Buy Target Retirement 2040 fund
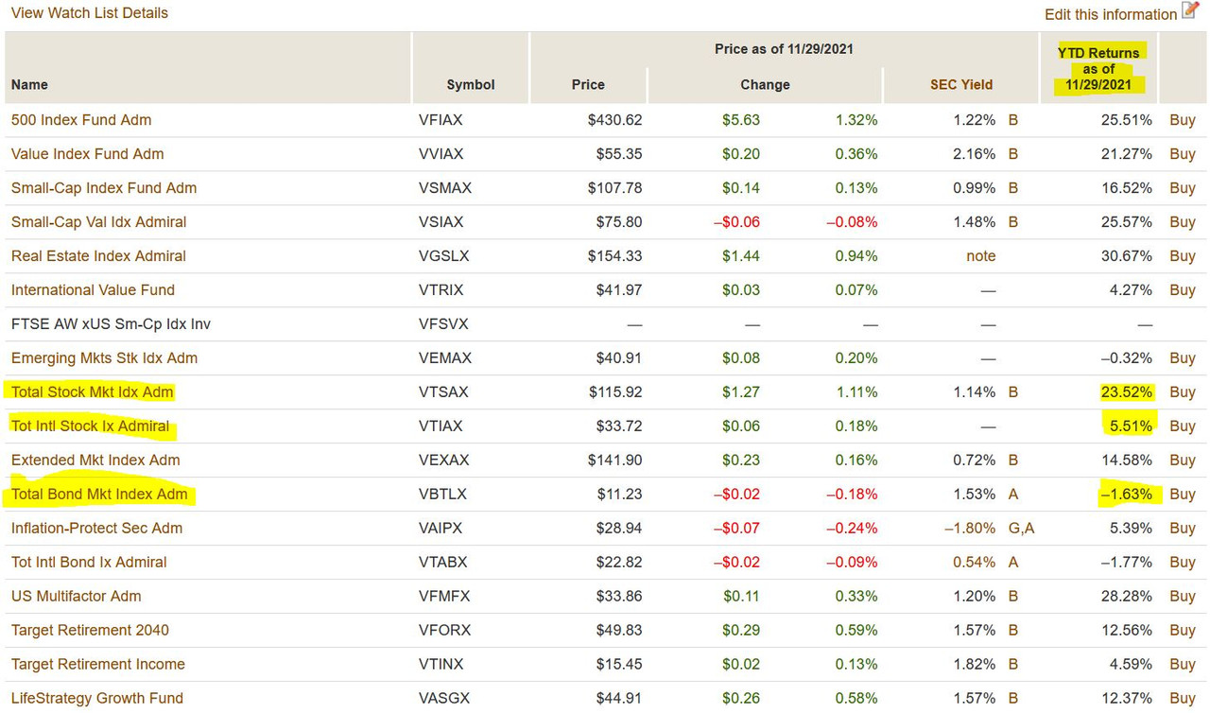 (1182, 630)
